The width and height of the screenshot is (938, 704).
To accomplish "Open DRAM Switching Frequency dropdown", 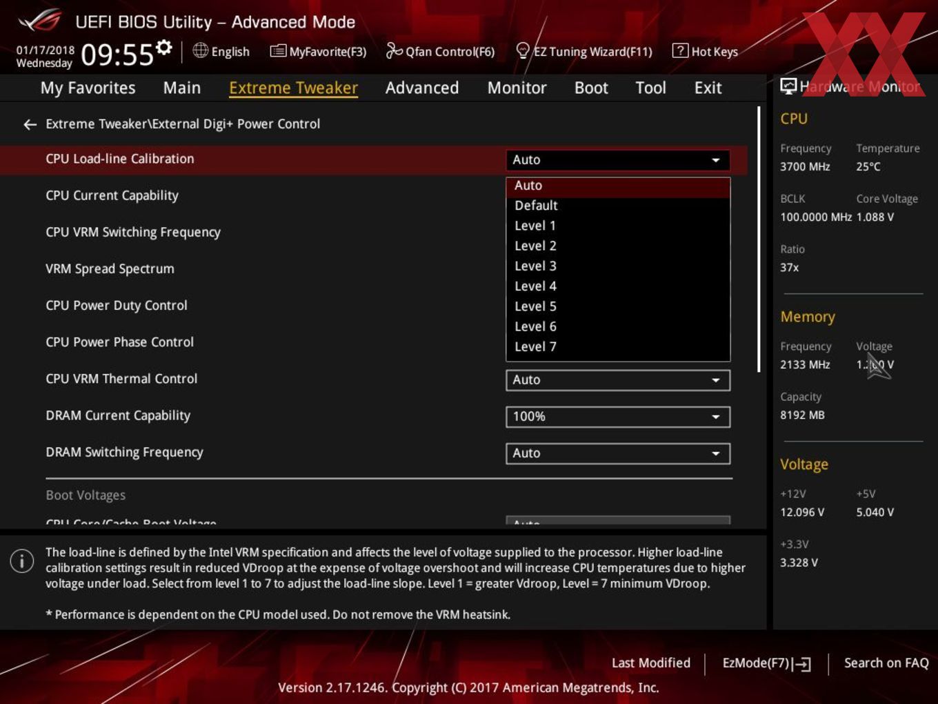I will 618,453.
